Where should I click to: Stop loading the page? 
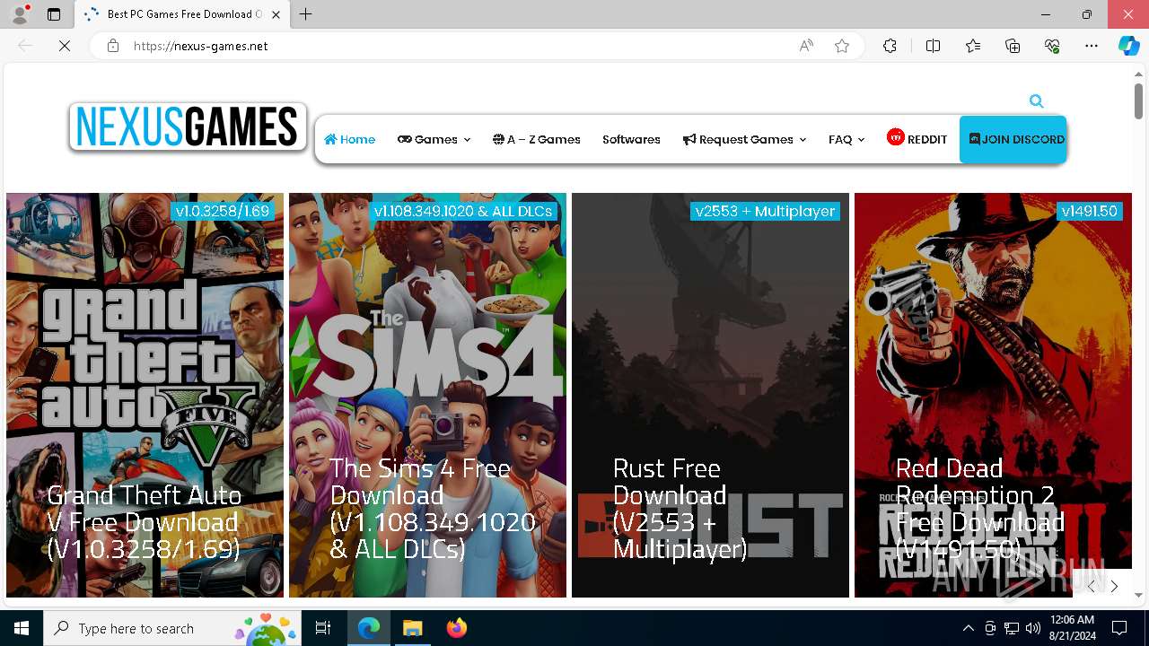click(65, 46)
